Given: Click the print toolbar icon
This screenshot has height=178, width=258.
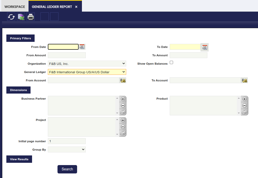Looking at the screenshot, I should 31,17.
